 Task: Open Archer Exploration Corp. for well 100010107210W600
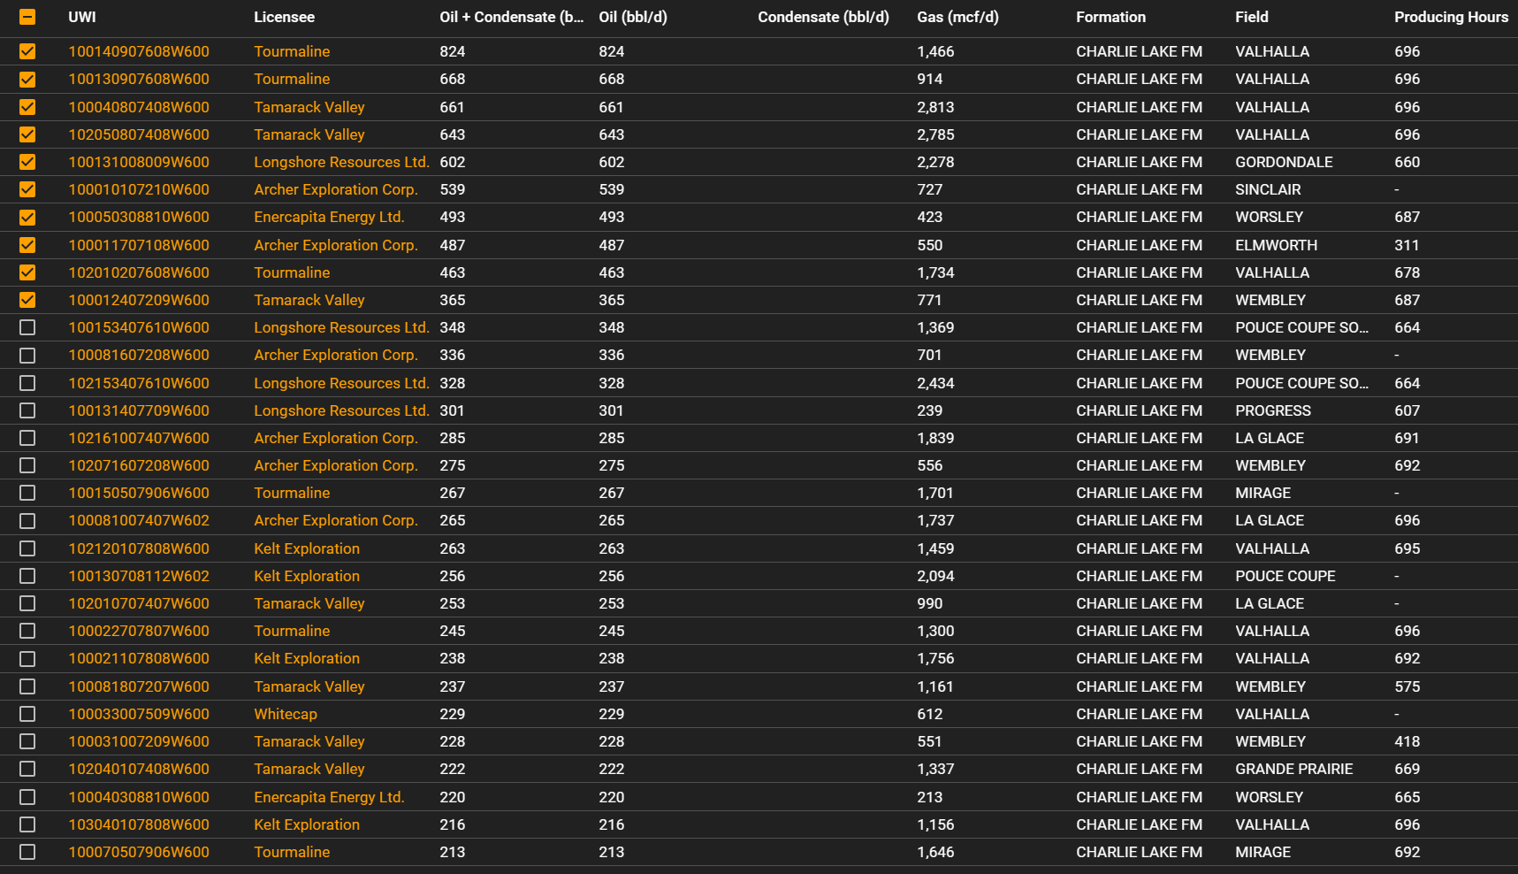336,189
